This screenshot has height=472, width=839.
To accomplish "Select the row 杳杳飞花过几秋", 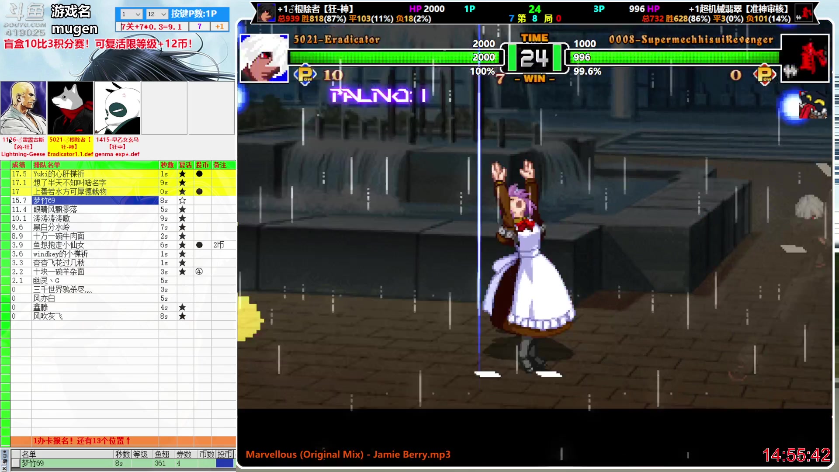I will pyautogui.click(x=118, y=263).
